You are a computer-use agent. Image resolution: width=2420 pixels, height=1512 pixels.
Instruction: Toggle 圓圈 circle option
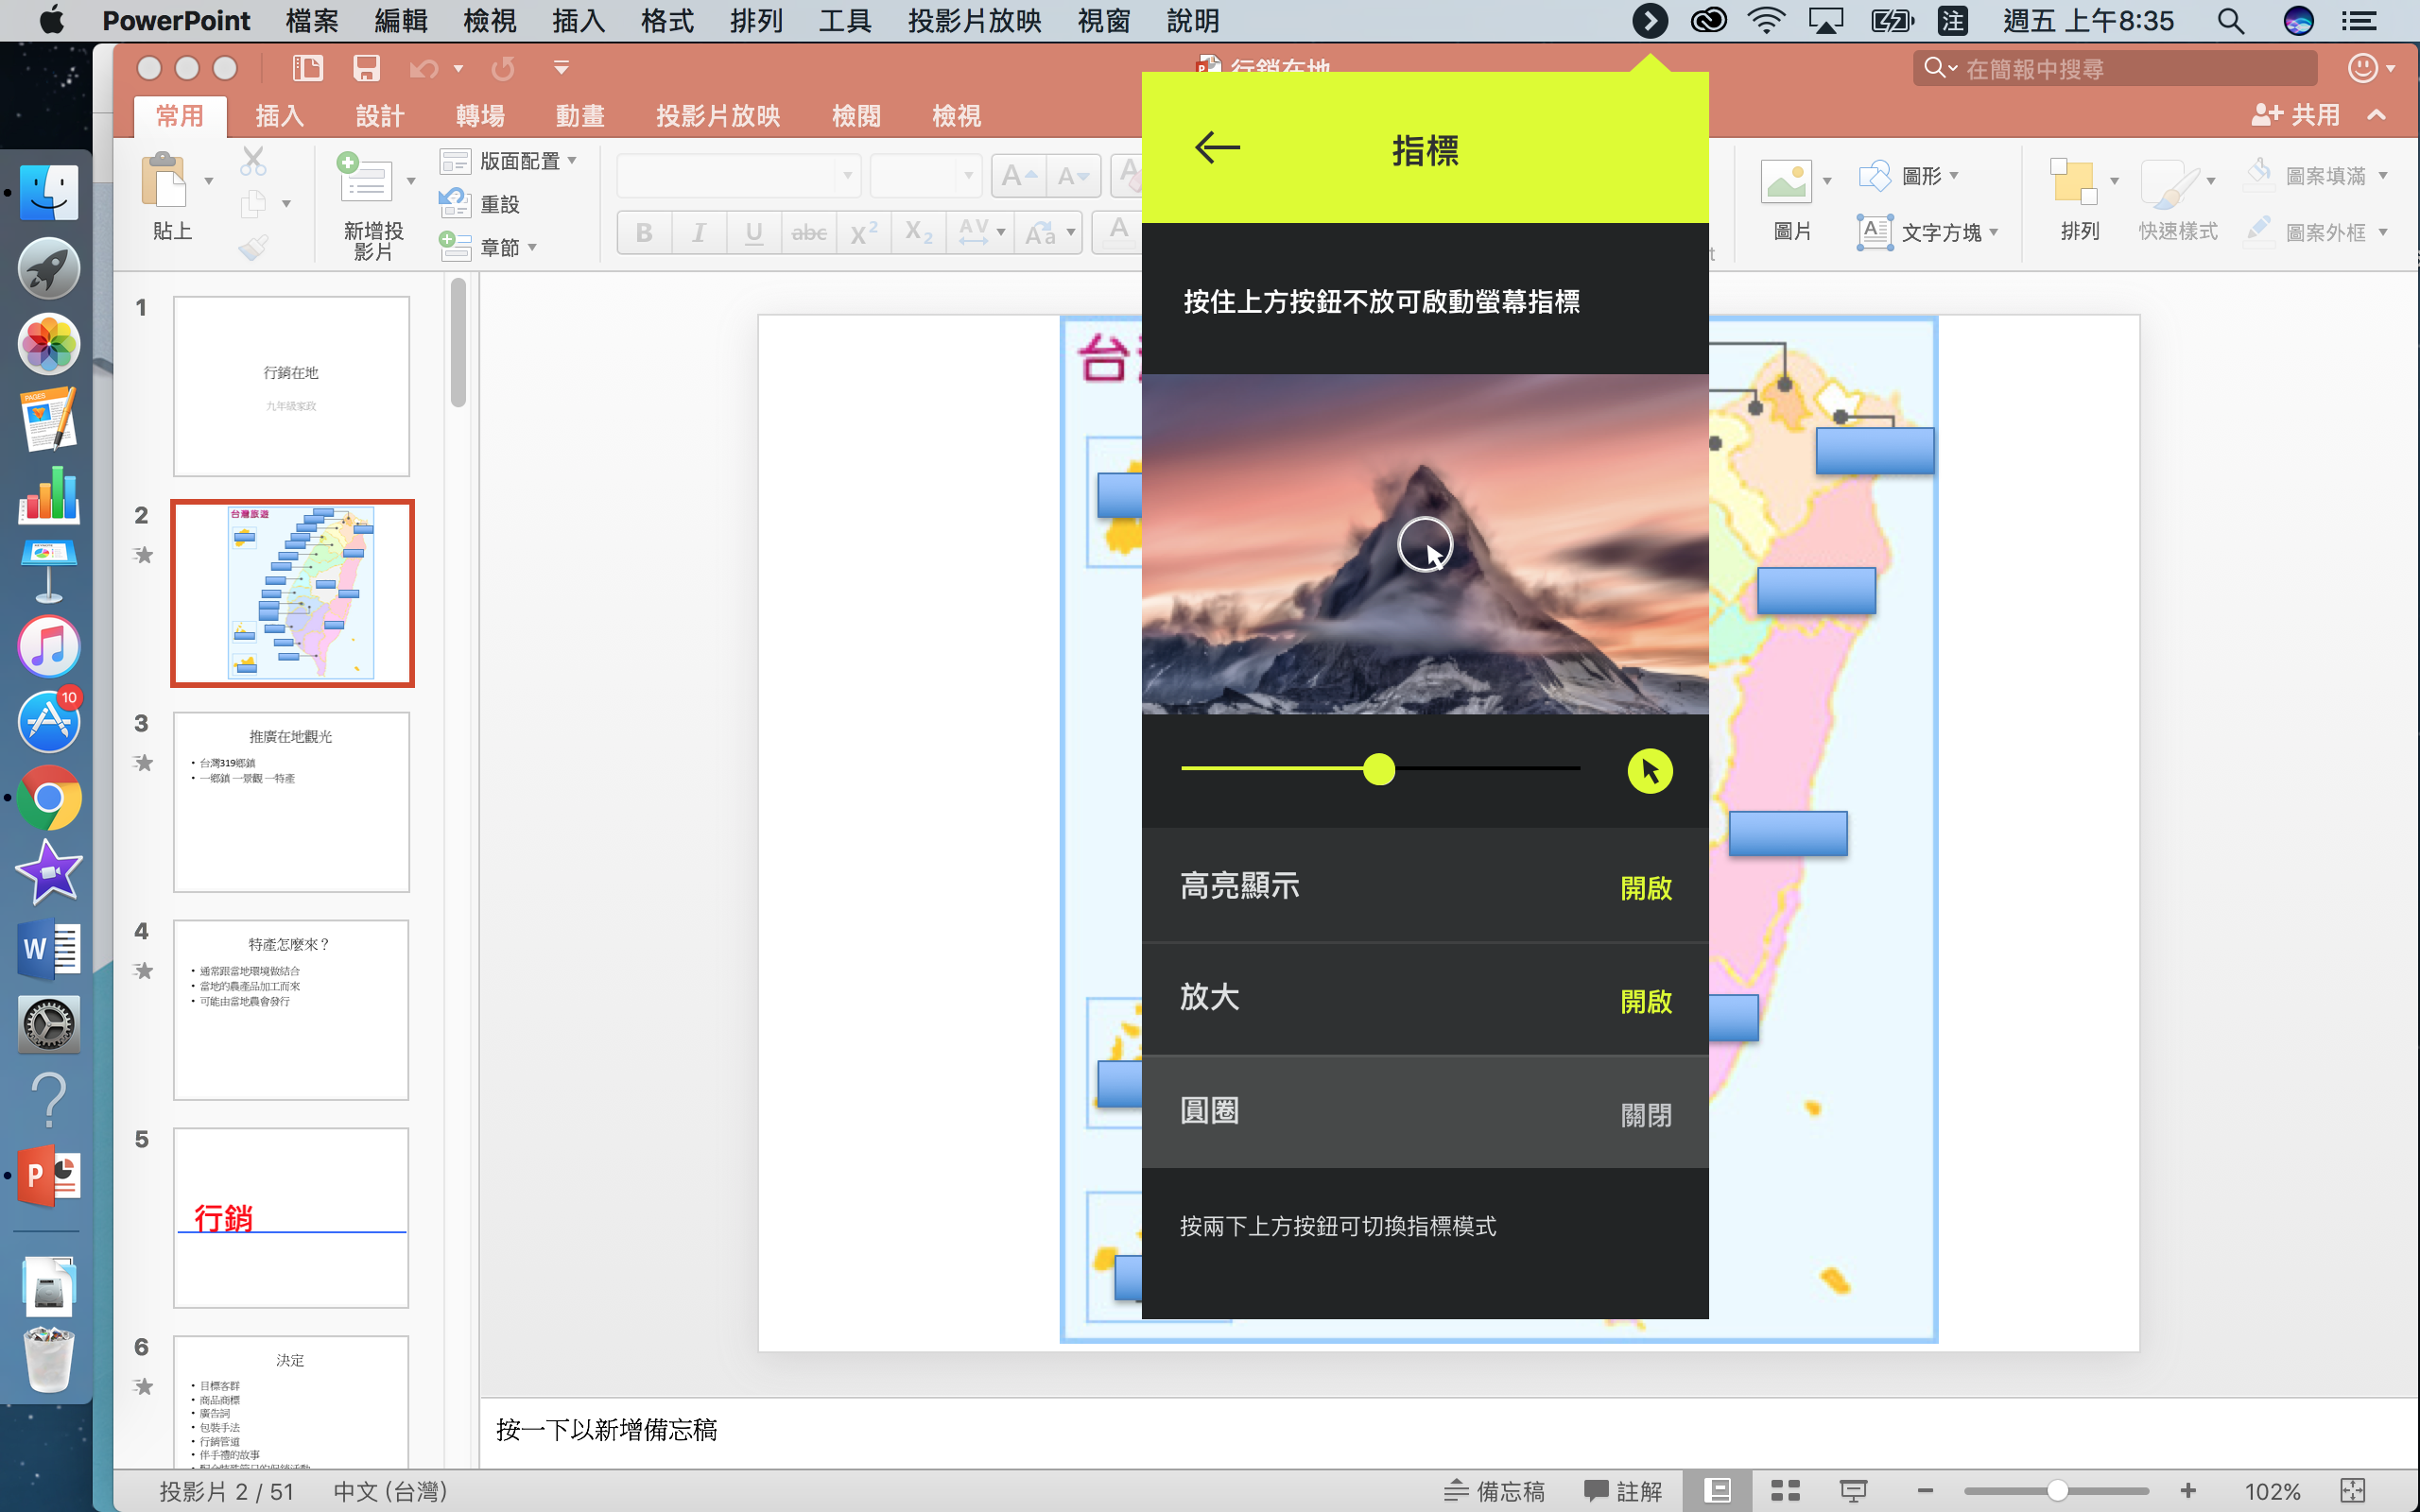click(x=1425, y=1112)
